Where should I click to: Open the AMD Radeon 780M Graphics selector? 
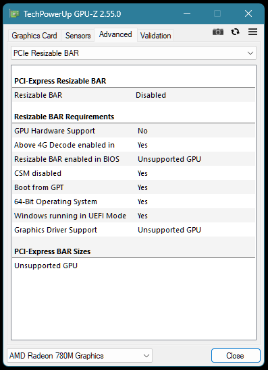pyautogui.click(x=80, y=356)
